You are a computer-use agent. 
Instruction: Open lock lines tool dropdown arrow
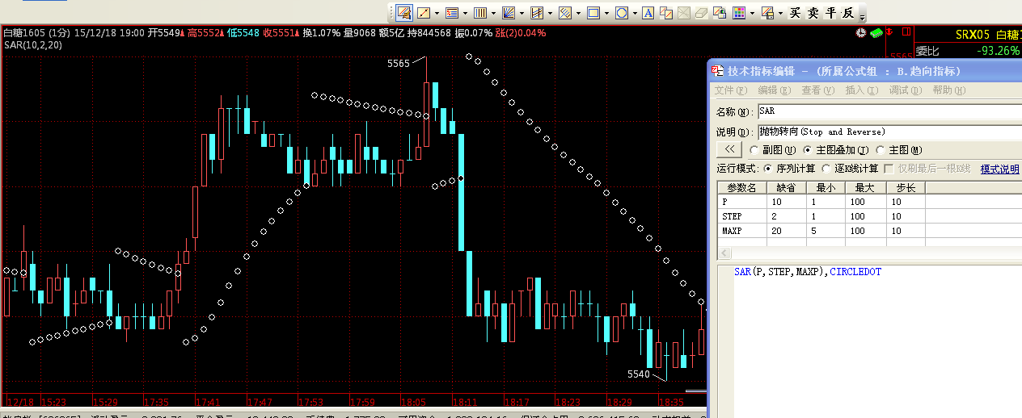click(780, 13)
